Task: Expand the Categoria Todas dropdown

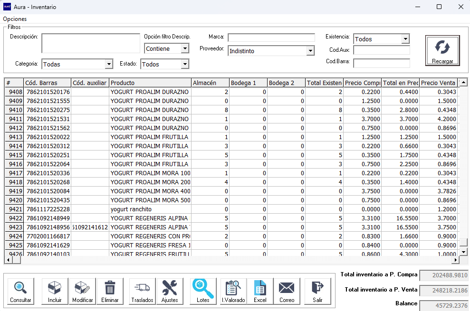Action: (x=109, y=64)
